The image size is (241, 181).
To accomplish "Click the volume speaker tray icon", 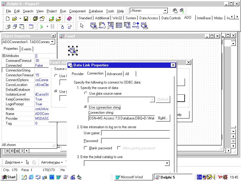I will coord(214,177).
